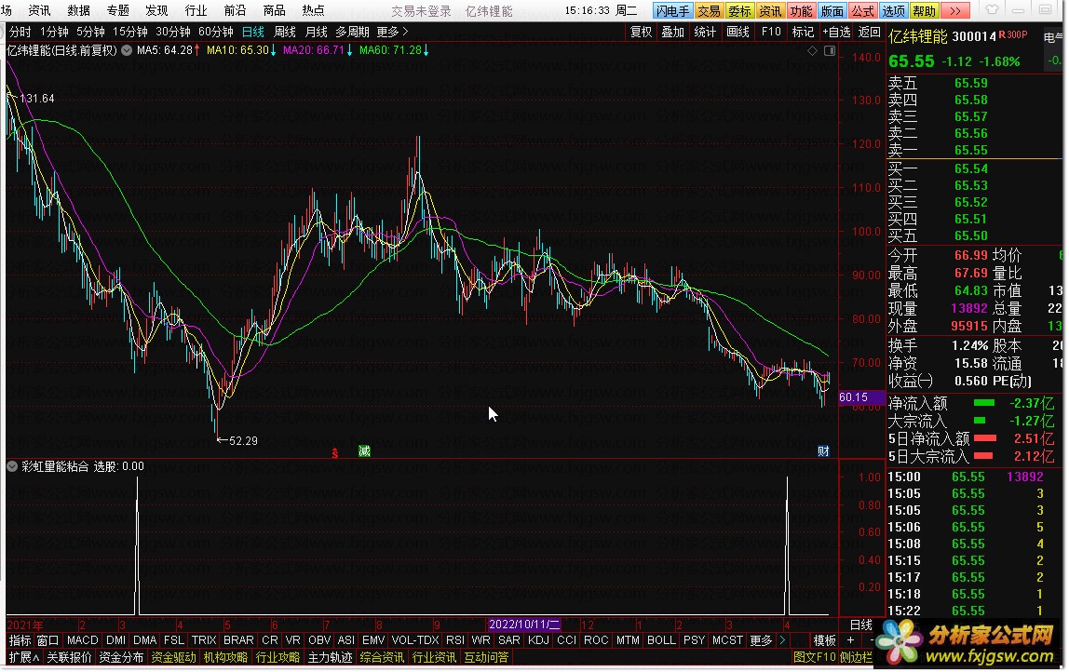Screen dimensions: 1069x672
Task: Click 标记 mark button
Action: click(x=803, y=32)
